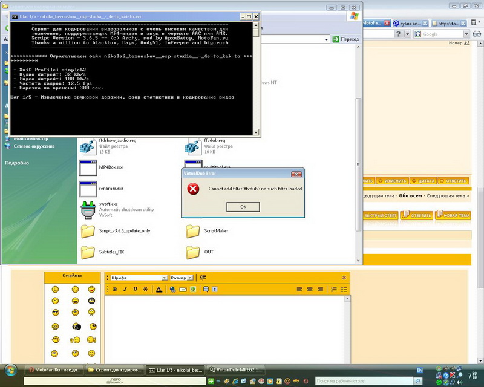The height and width of the screenshot is (387, 484).
Task: Close the forum editor toolbar with the red X
Action: coord(344,278)
